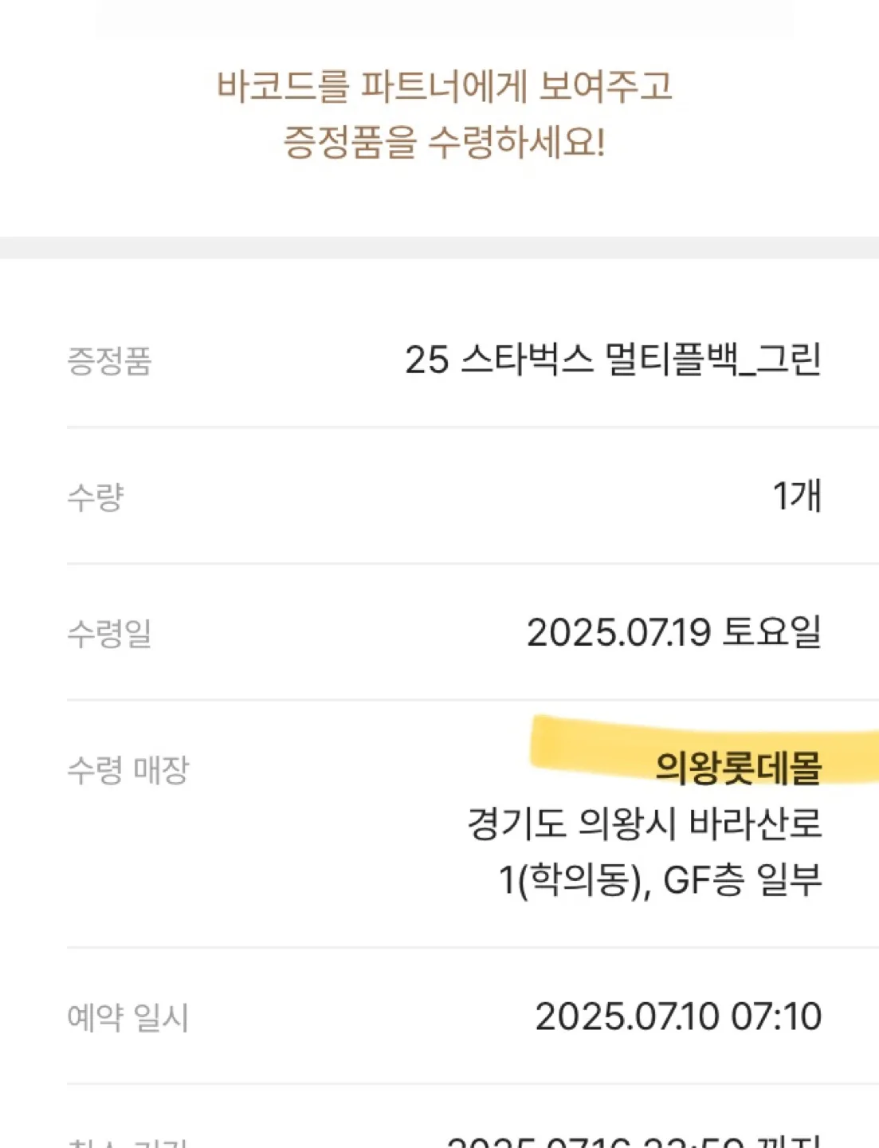
Task: Select the 수량 label
Action: pyautogui.click(x=96, y=497)
